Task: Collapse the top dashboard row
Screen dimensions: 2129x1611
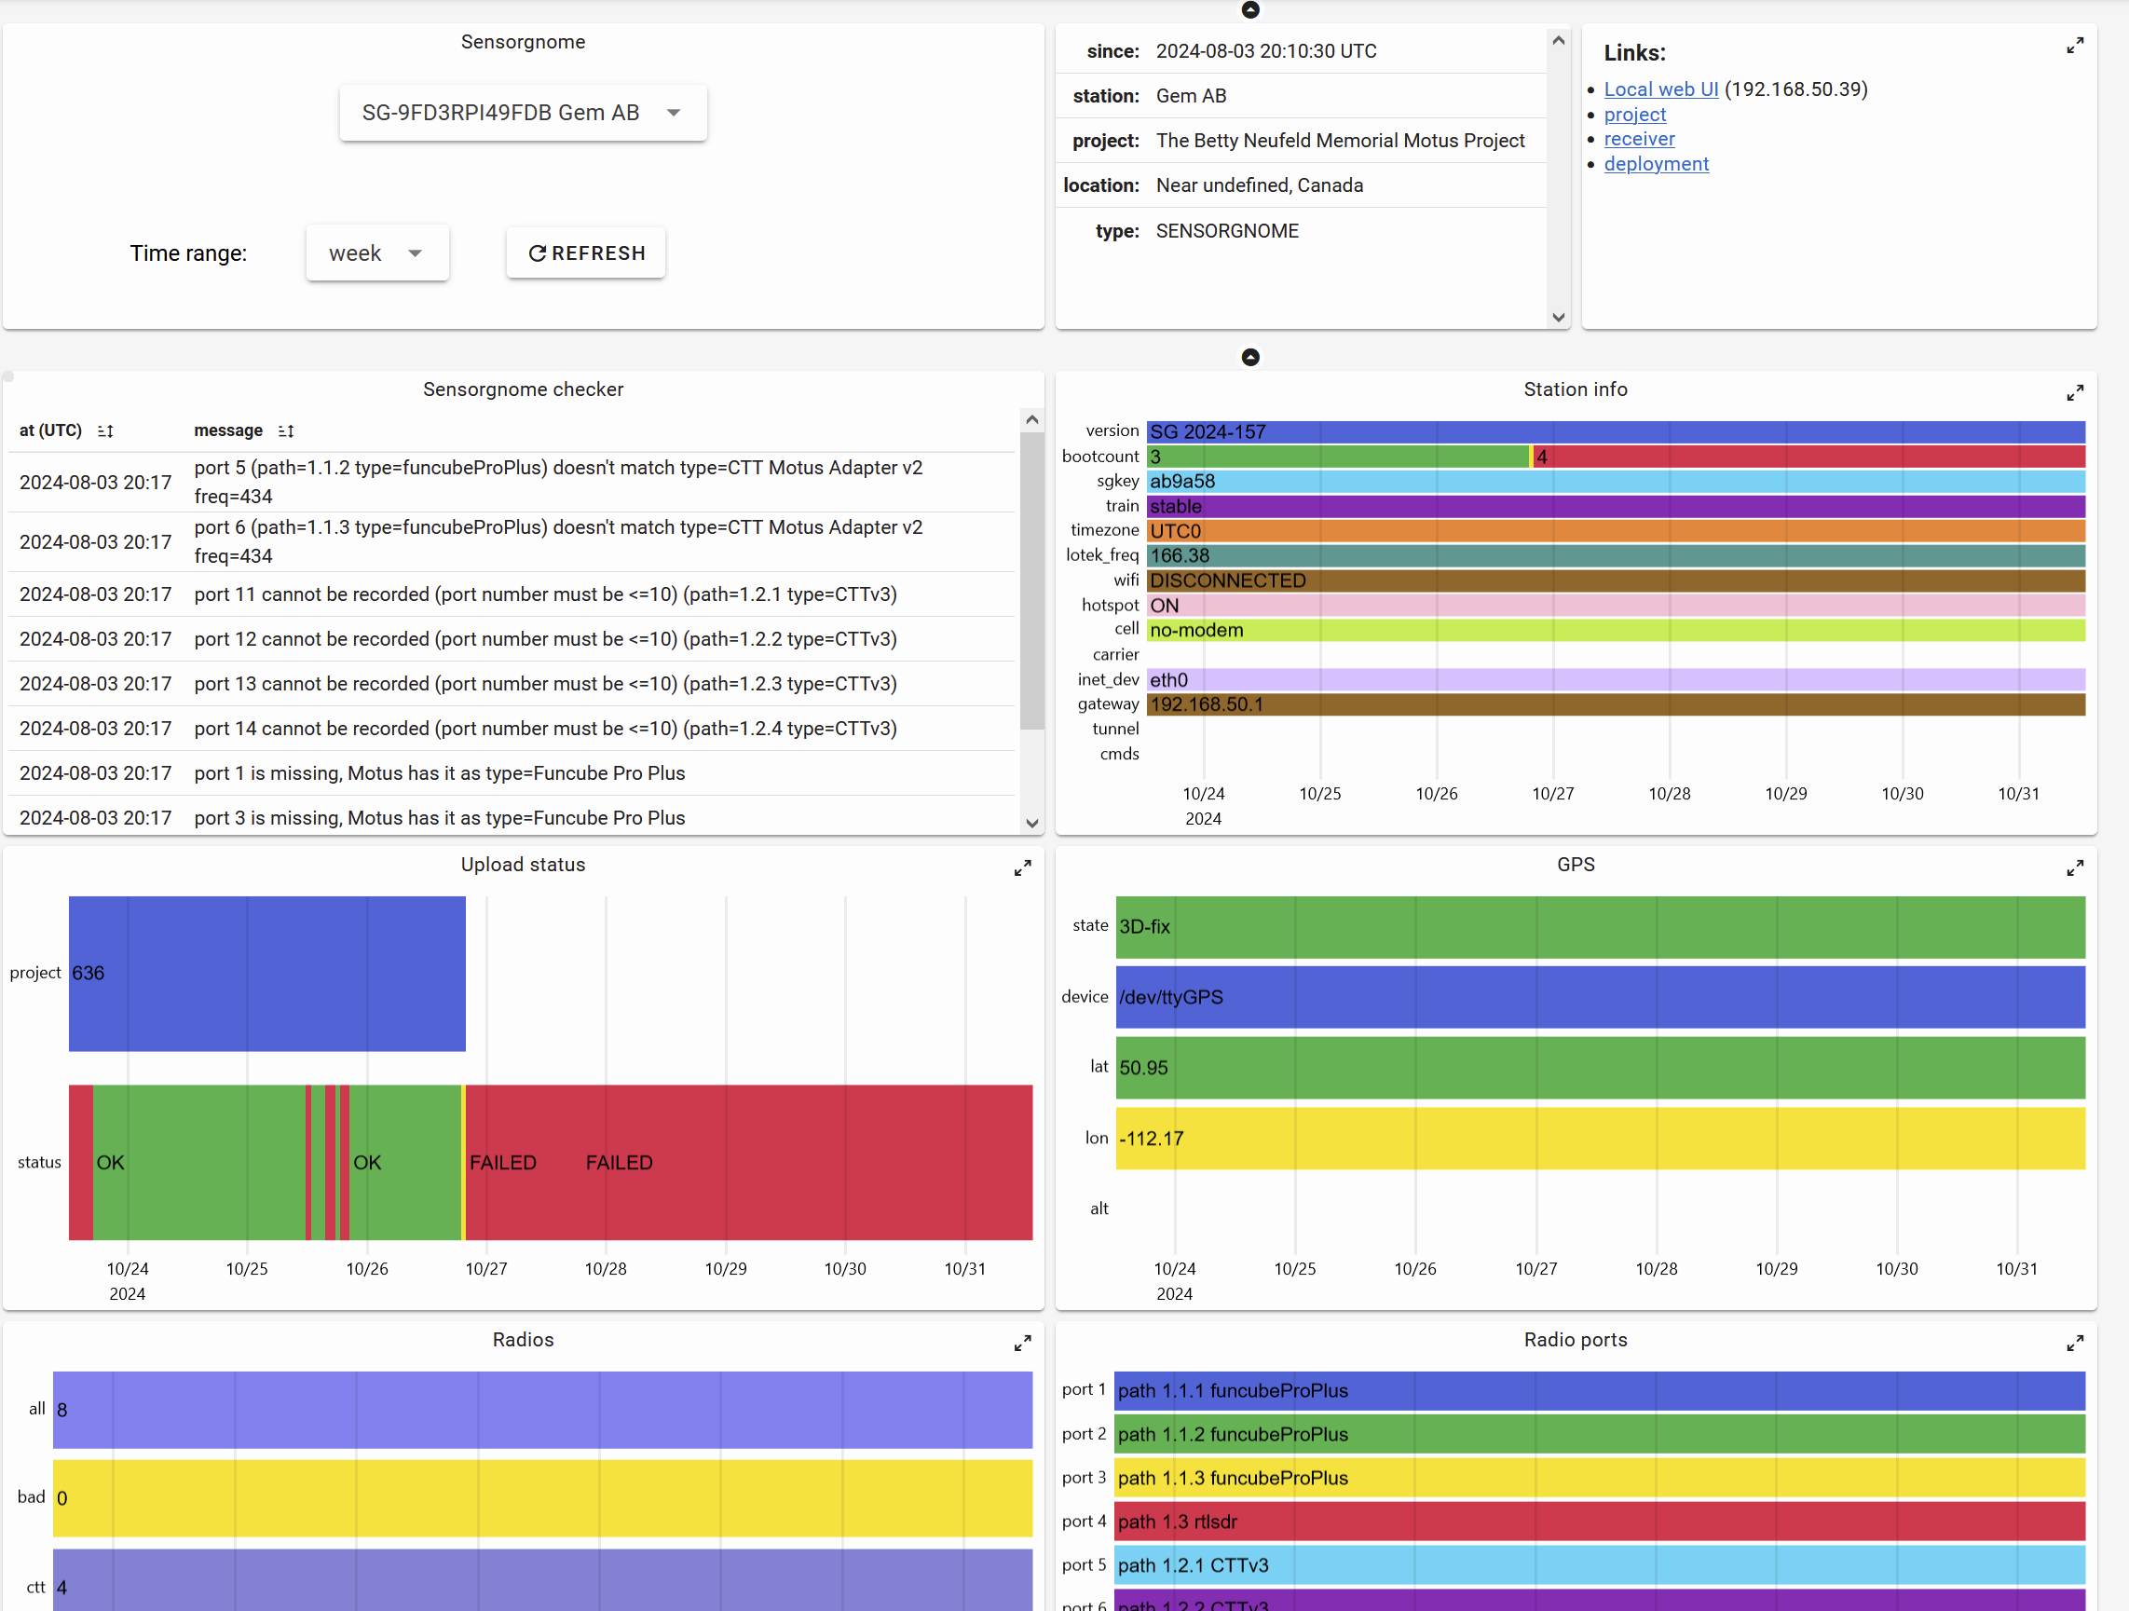Action: click(x=1250, y=9)
